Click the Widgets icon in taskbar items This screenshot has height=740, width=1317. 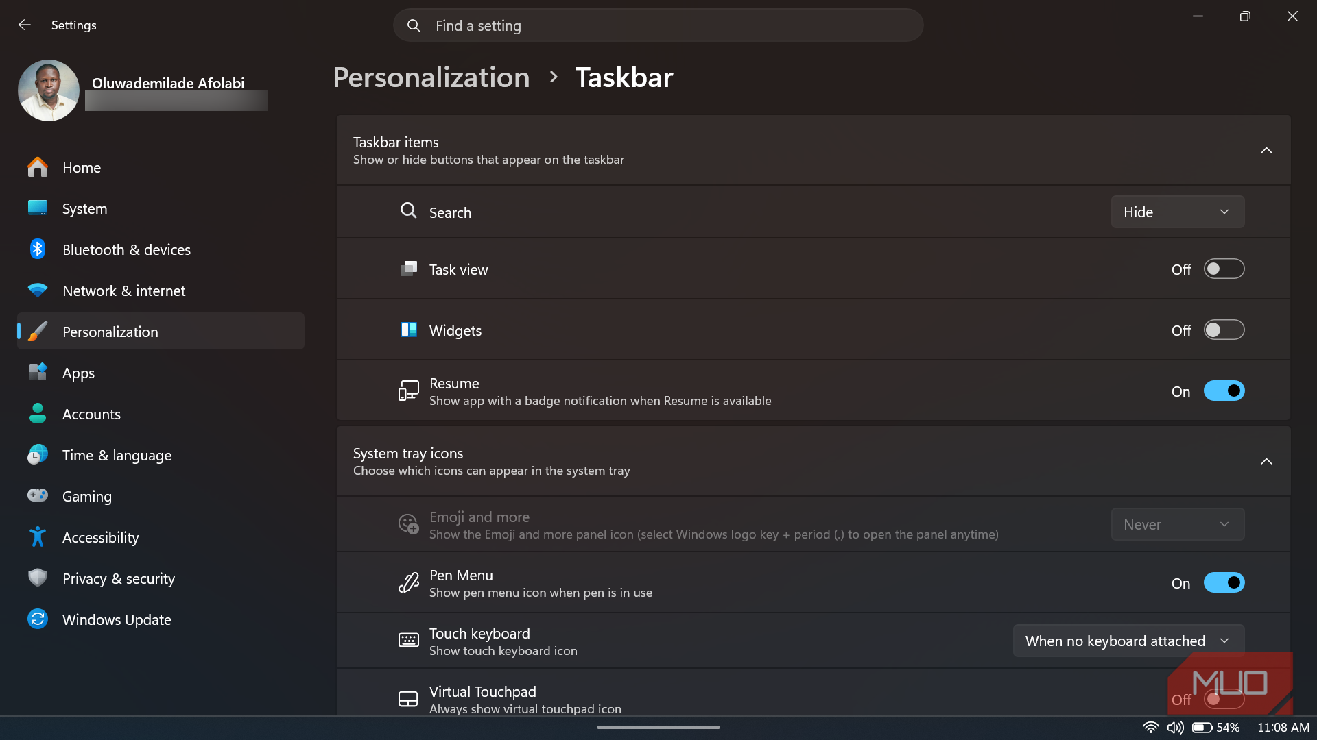[x=409, y=330]
